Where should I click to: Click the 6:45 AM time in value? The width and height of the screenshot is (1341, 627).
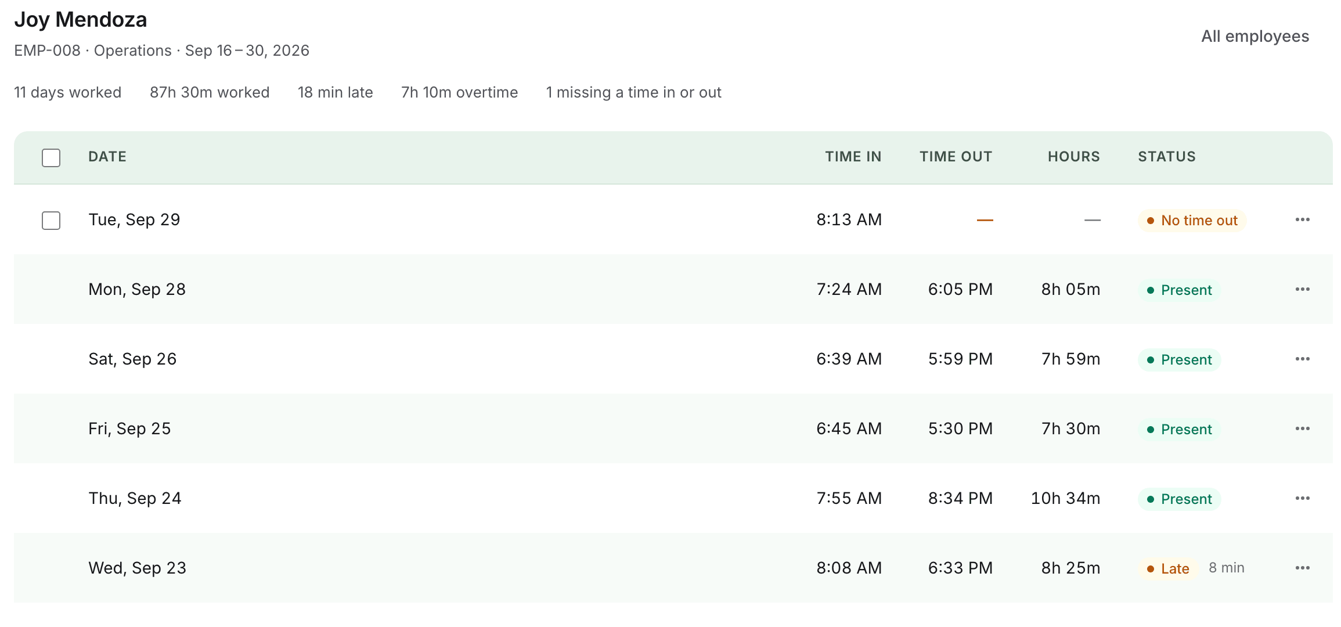[x=849, y=428]
